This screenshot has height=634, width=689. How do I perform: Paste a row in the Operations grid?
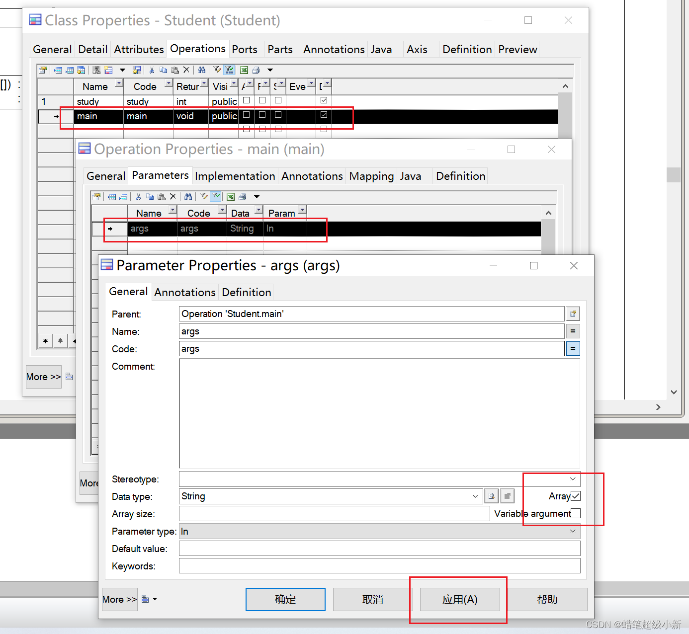[175, 70]
